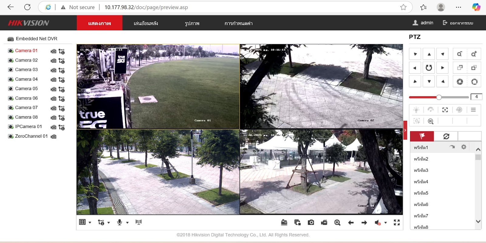This screenshot has width=486, height=243.
Task: Toggle recording icon for Camera 02
Action: point(53,61)
